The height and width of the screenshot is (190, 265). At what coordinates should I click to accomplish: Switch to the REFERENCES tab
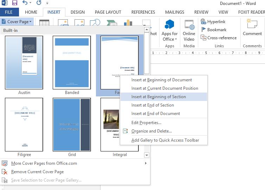coord(143,12)
